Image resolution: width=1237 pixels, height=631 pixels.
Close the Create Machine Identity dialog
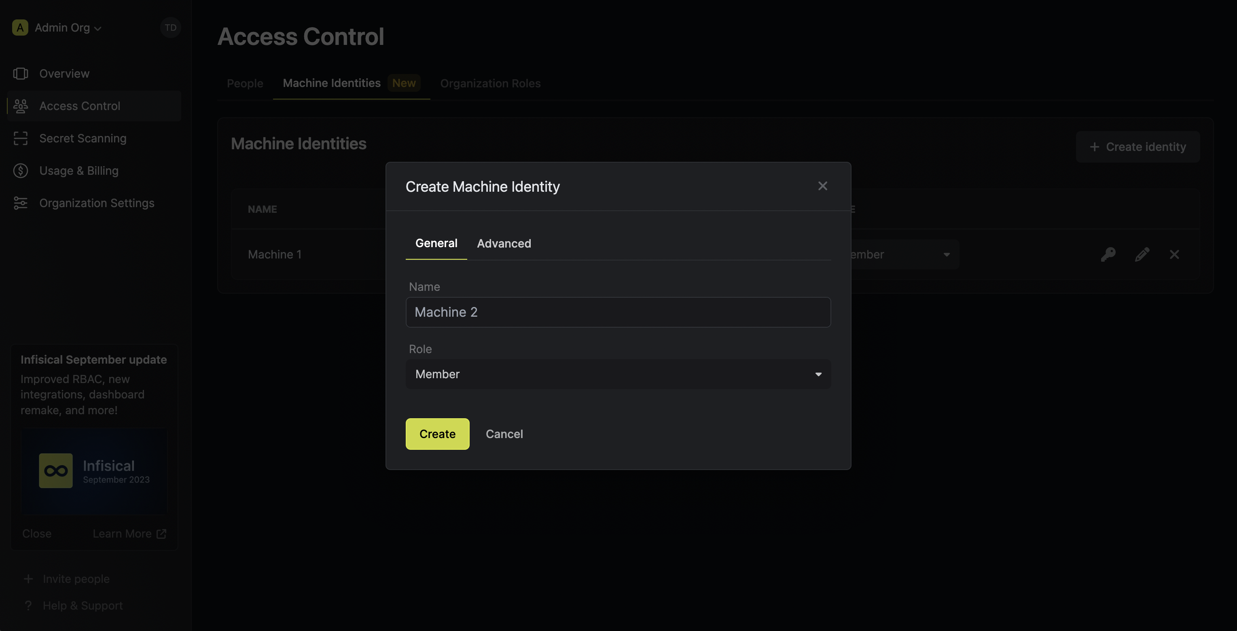823,186
